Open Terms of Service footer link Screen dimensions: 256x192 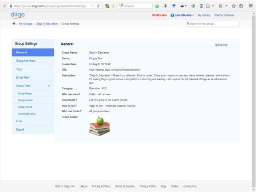click(x=125, y=186)
